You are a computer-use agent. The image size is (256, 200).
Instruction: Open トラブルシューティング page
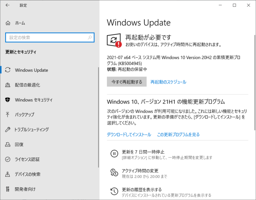pyautogui.click(x=32, y=130)
